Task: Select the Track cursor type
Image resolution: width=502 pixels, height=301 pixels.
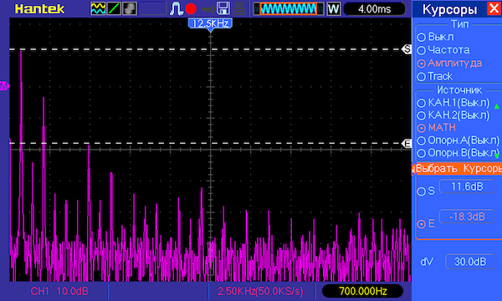Action: [x=435, y=76]
